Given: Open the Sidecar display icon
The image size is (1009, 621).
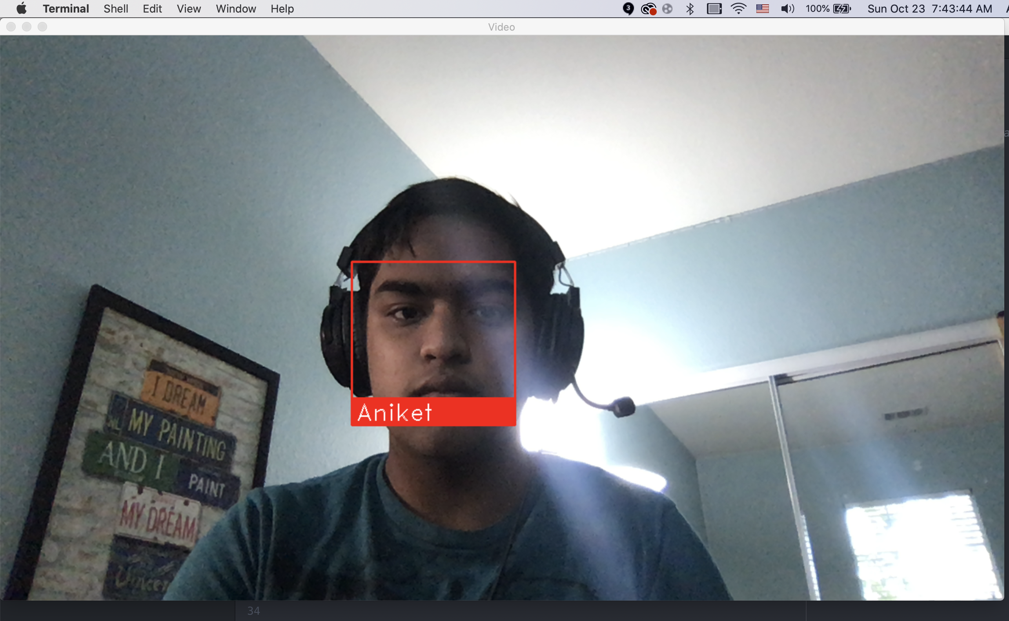Looking at the screenshot, I should point(714,9).
